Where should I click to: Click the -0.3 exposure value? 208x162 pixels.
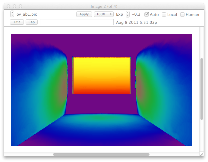[x=136, y=14]
